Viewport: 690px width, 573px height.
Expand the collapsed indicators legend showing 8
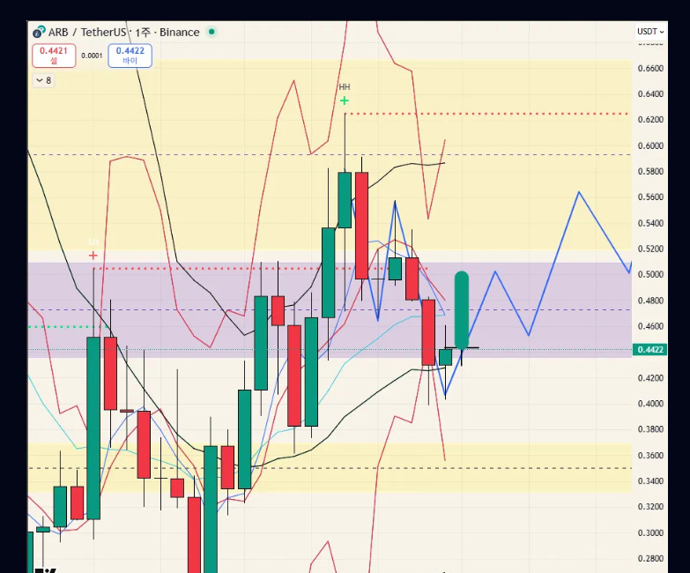click(43, 80)
